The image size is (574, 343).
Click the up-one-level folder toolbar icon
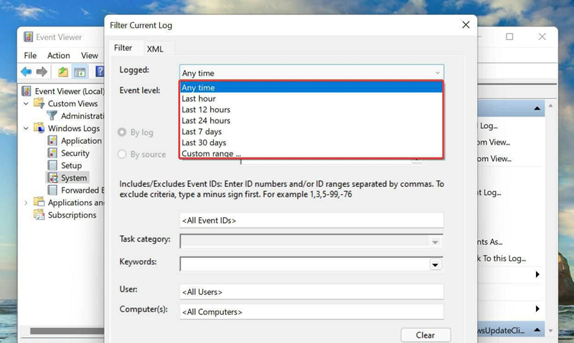[63, 72]
